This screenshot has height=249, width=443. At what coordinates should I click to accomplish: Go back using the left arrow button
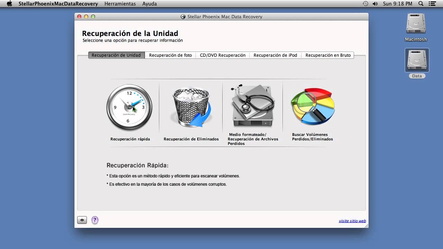pos(82,220)
